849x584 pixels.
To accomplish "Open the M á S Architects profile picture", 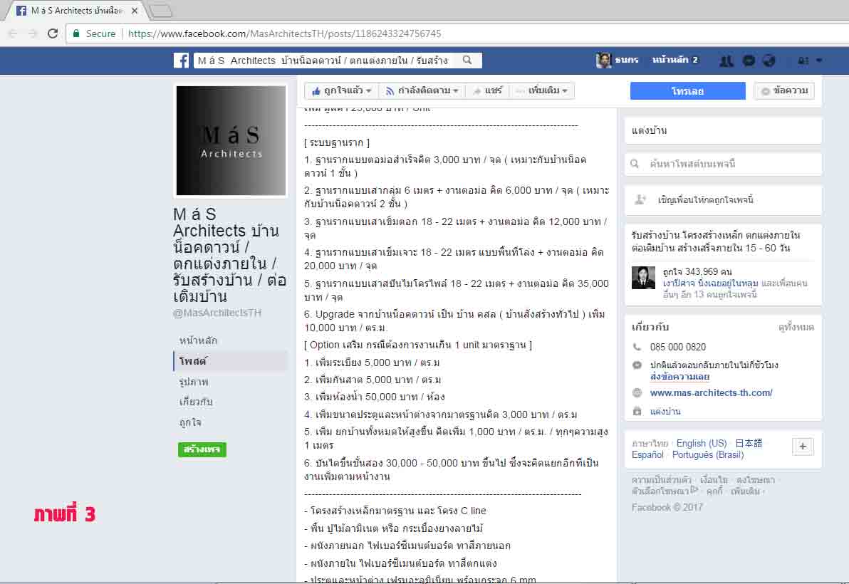I will click(x=231, y=141).
